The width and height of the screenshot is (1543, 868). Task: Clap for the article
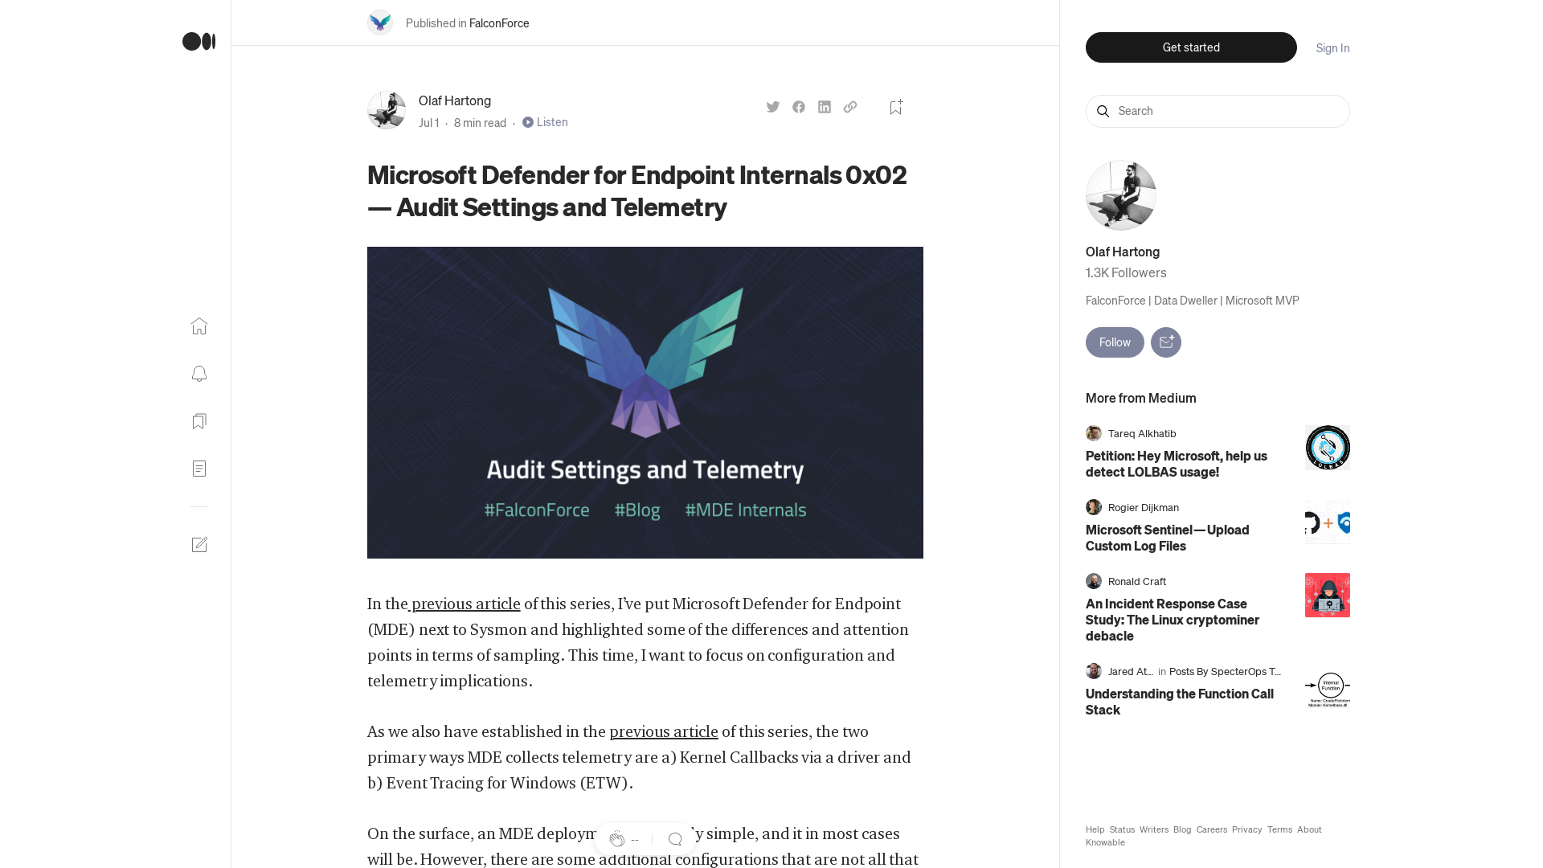(618, 838)
